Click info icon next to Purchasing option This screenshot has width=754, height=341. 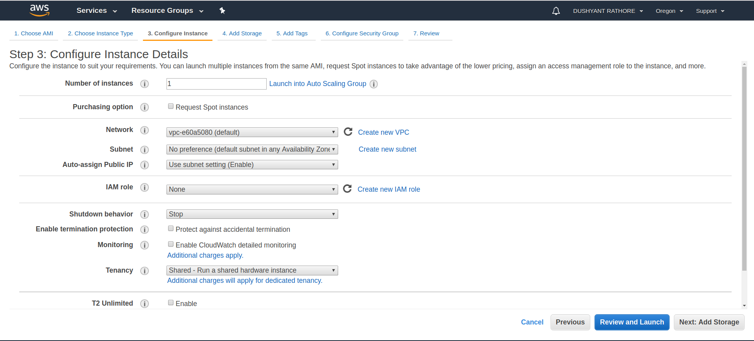[145, 107]
